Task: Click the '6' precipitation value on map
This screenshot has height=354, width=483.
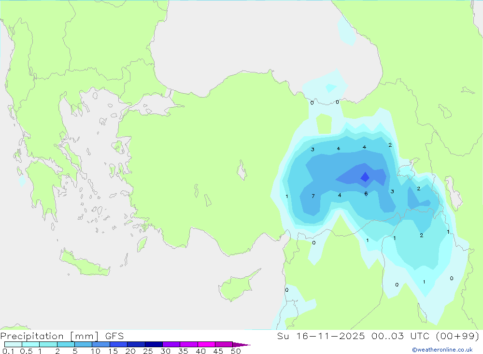Action: (x=366, y=194)
